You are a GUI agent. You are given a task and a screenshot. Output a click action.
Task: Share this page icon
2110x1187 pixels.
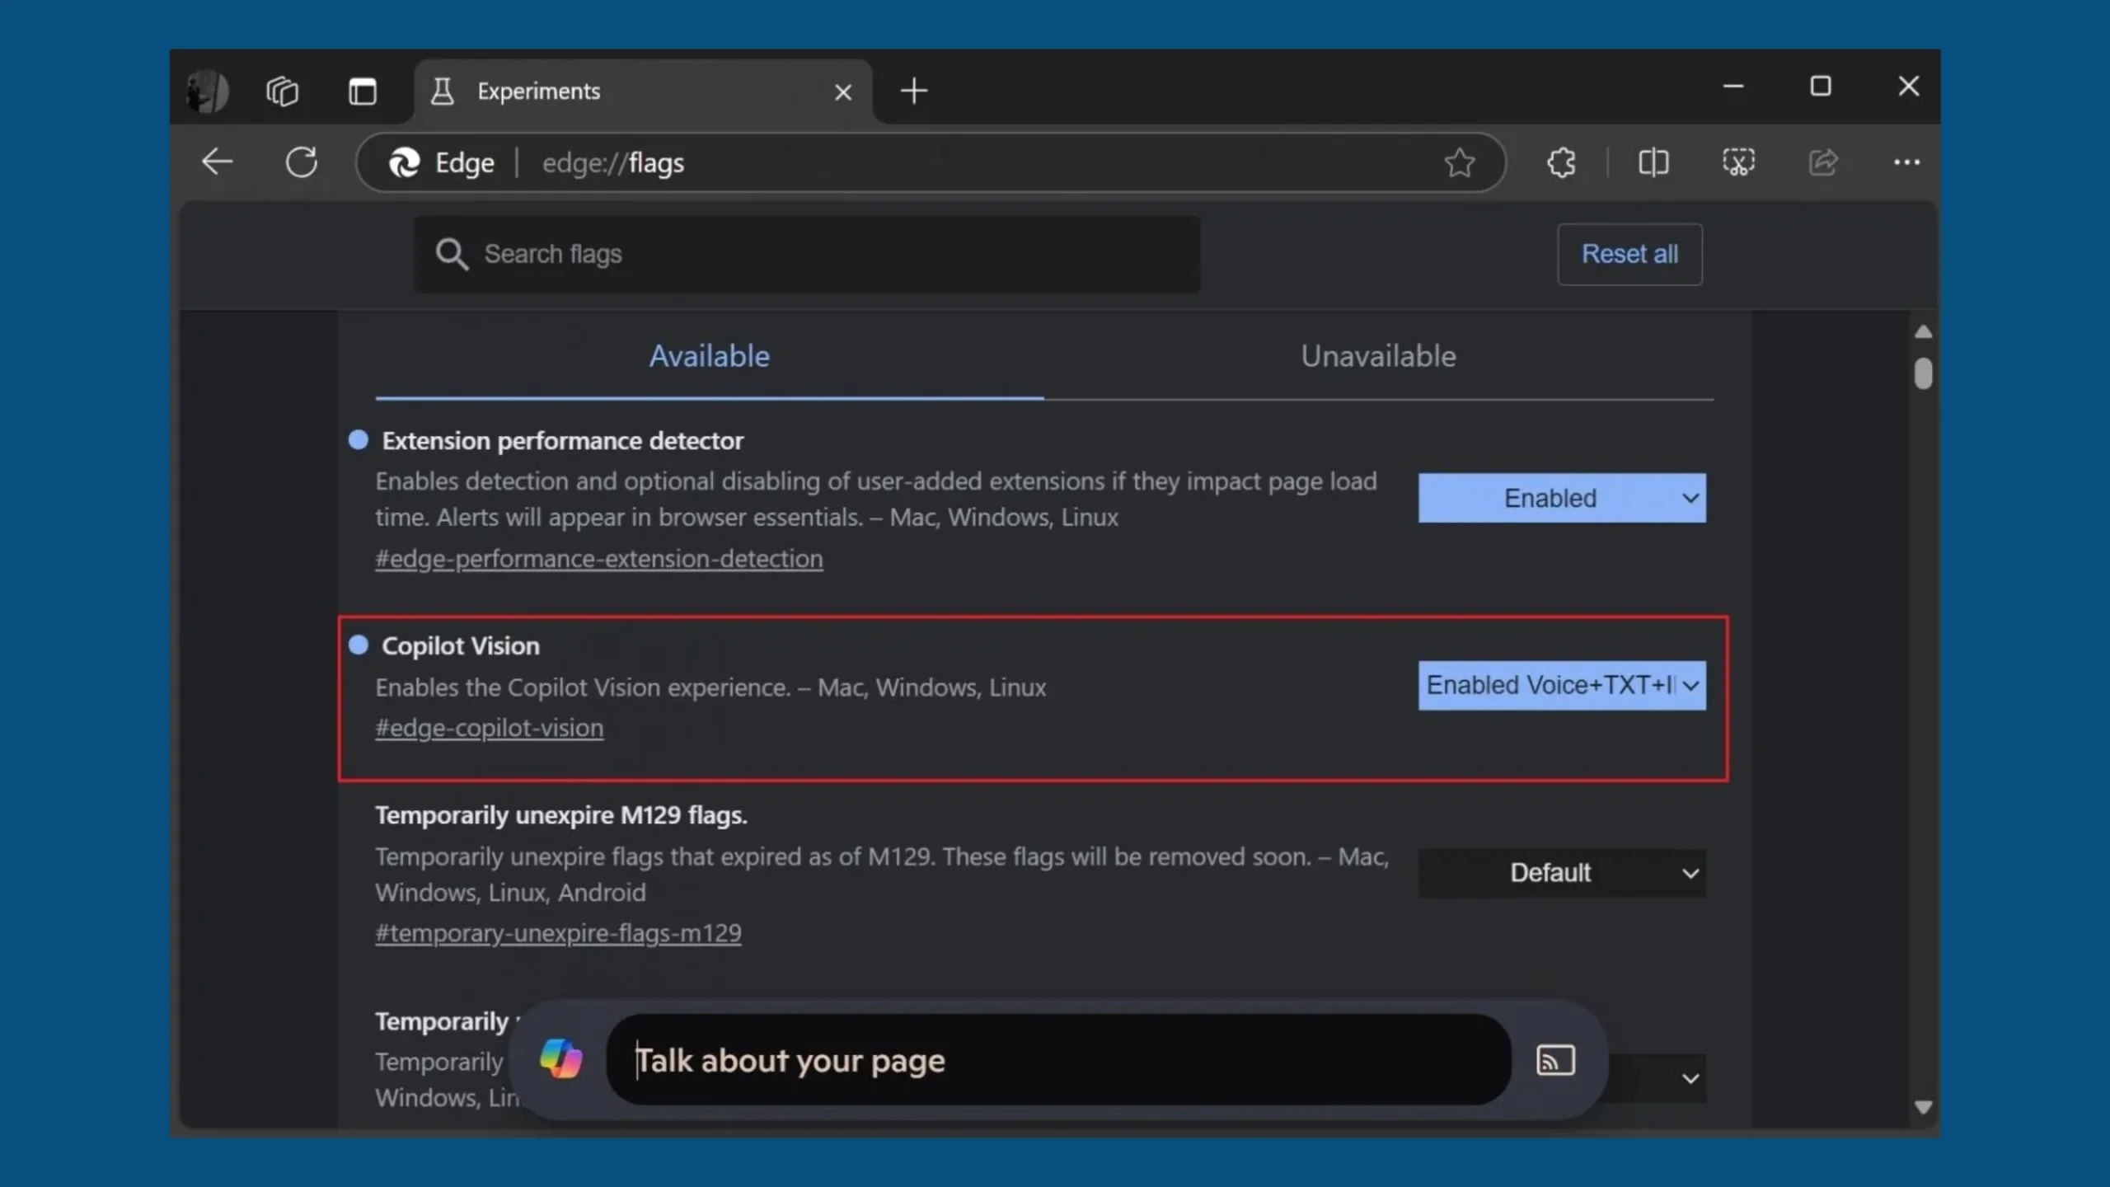[1822, 162]
